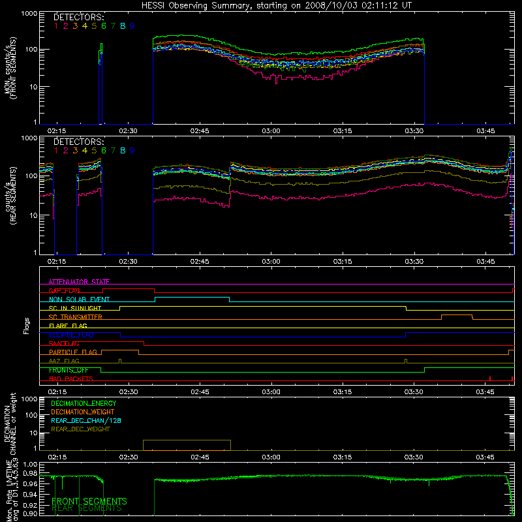Click detector 6 in front segments legend
Image resolution: width=522 pixels, height=522 pixels.
point(104,26)
